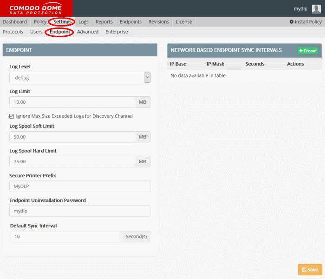Image resolution: width=325 pixels, height=279 pixels.
Task: Select the Settings tab
Action: click(62, 22)
